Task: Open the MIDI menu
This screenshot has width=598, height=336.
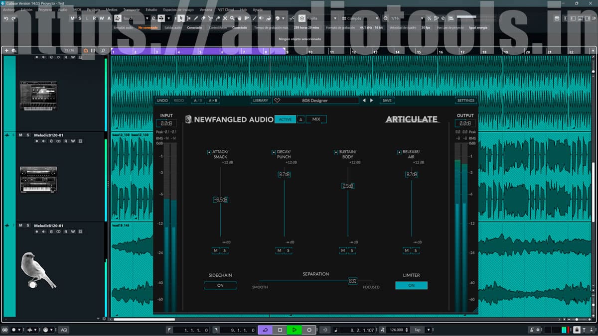Action: coord(77,9)
